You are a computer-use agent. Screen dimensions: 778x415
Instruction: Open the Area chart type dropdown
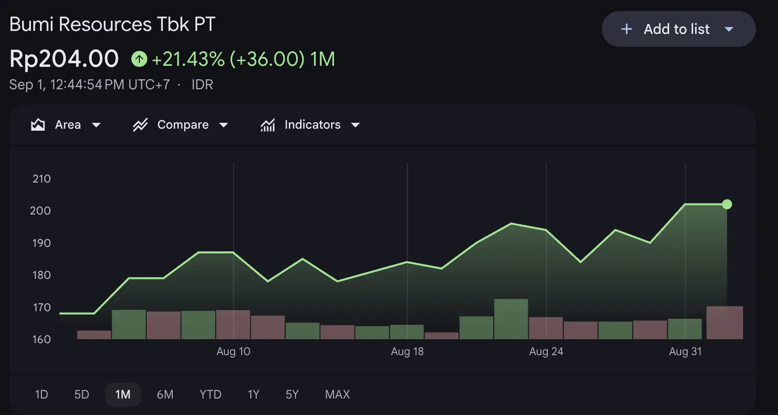click(96, 125)
